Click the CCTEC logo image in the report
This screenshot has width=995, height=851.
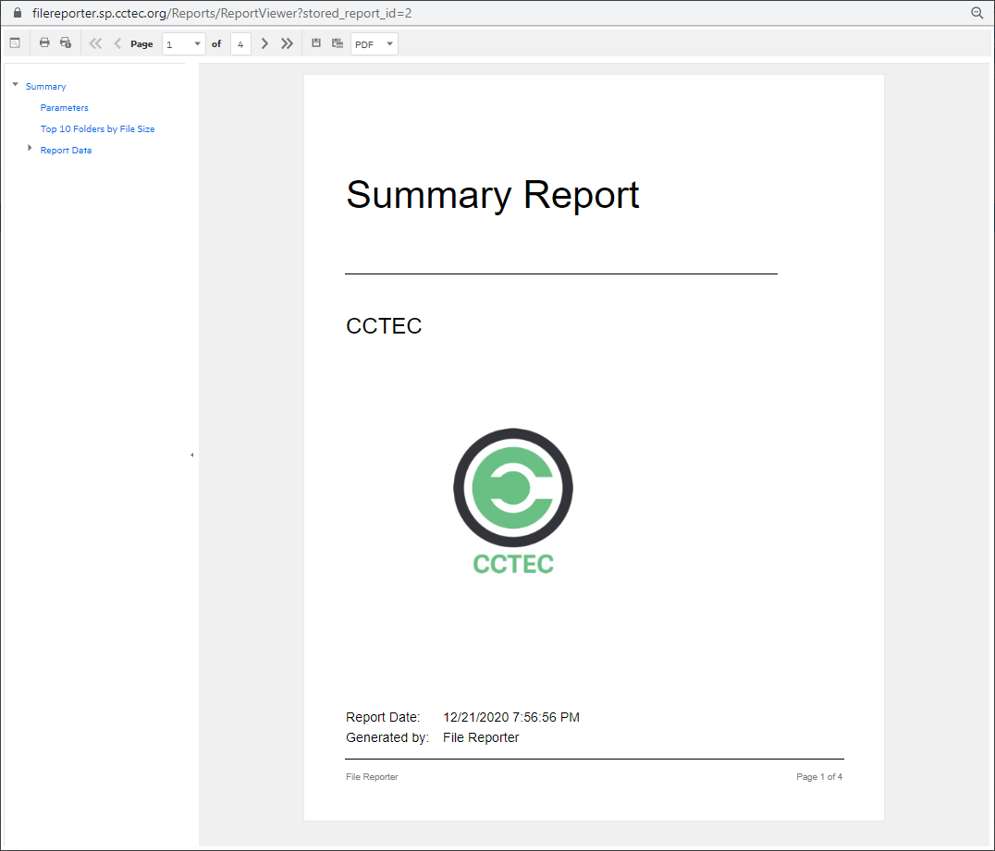click(512, 501)
